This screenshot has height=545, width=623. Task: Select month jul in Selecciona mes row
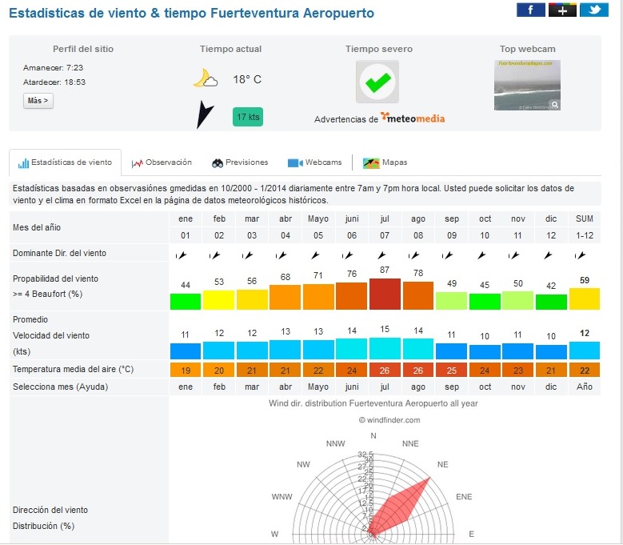[385, 387]
